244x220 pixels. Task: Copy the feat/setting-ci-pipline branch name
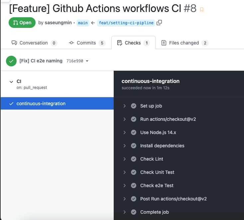pyautogui.click(x=159, y=23)
